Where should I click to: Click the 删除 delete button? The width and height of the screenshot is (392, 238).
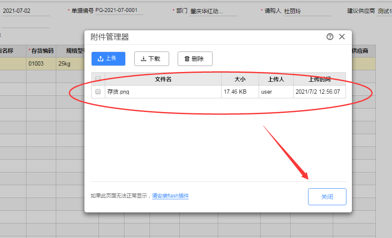click(x=195, y=59)
